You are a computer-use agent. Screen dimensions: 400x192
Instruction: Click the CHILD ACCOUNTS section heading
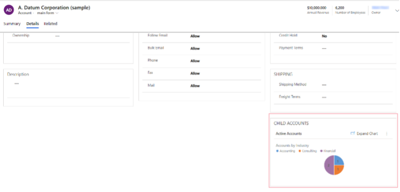pyautogui.click(x=291, y=123)
